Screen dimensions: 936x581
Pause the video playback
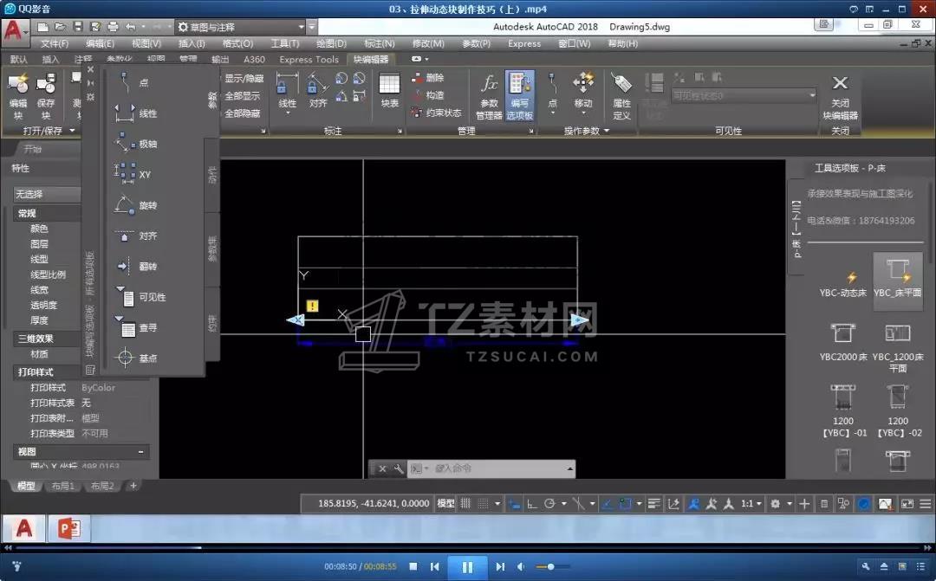coord(467,567)
